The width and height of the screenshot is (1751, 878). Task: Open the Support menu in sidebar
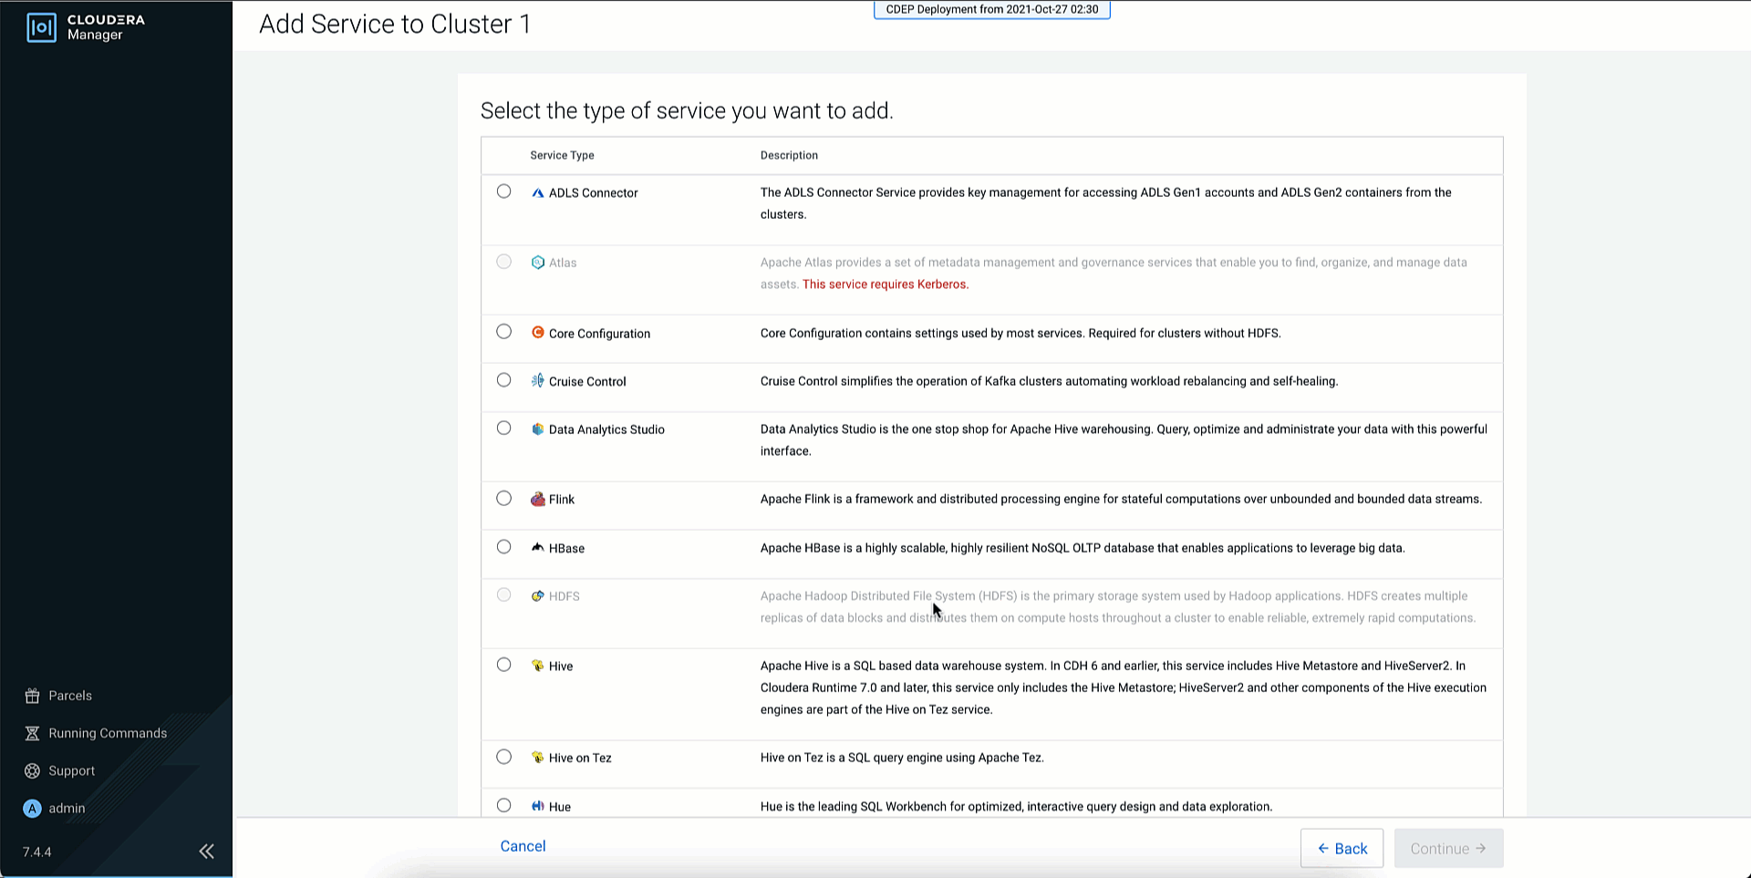click(x=71, y=770)
